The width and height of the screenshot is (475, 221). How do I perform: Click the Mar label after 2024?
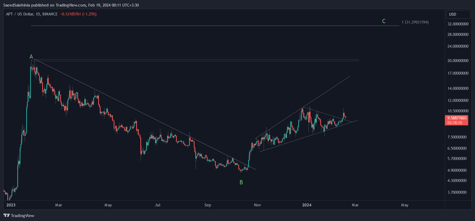(355, 205)
